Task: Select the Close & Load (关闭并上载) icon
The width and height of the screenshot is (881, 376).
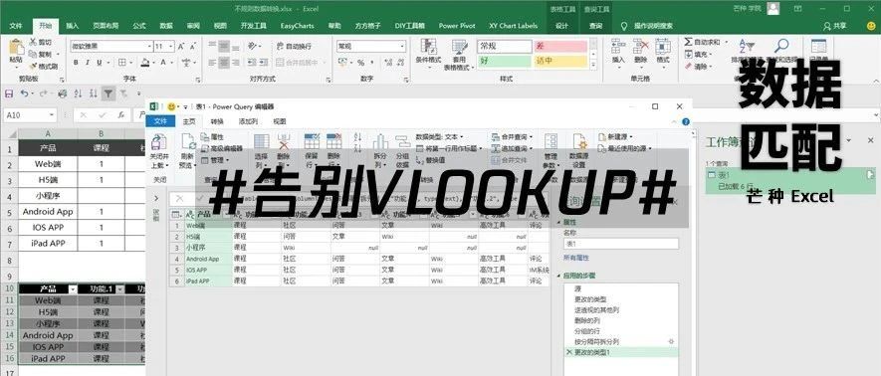Action: [159, 151]
